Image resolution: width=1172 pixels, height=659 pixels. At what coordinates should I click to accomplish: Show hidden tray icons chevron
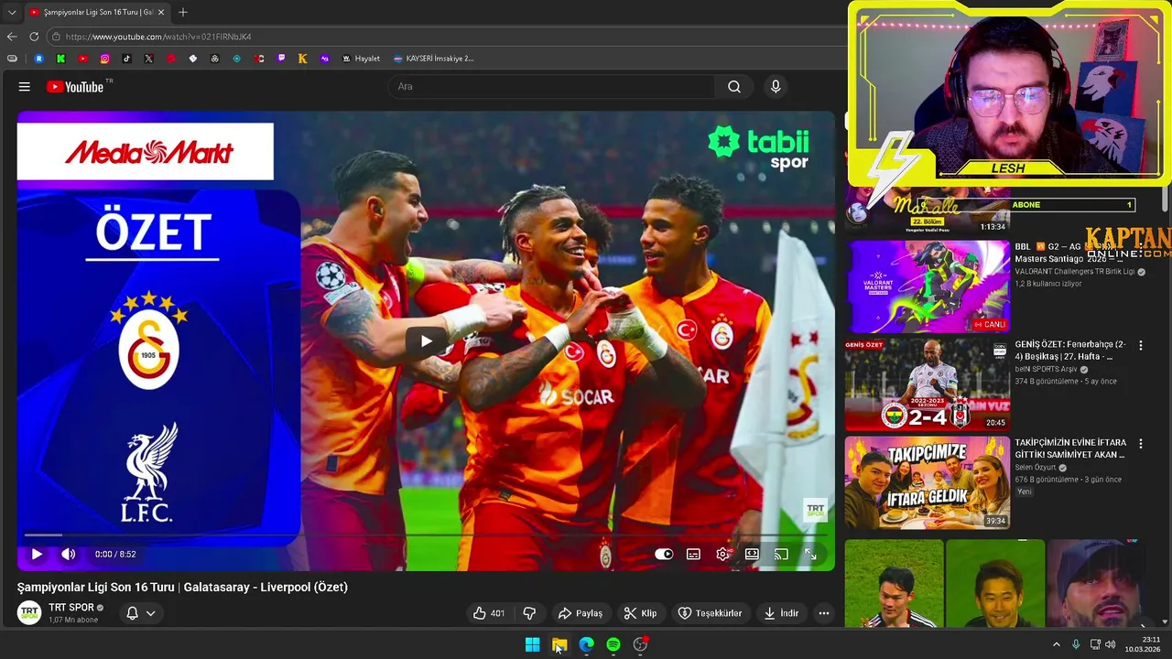(1056, 644)
